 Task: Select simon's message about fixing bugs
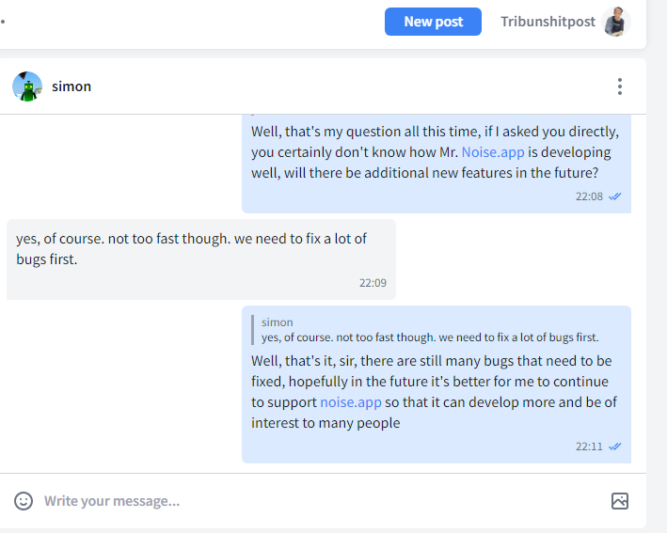click(201, 259)
